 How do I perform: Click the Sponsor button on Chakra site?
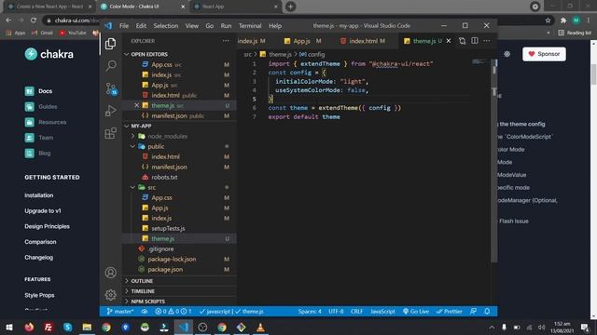(544, 54)
